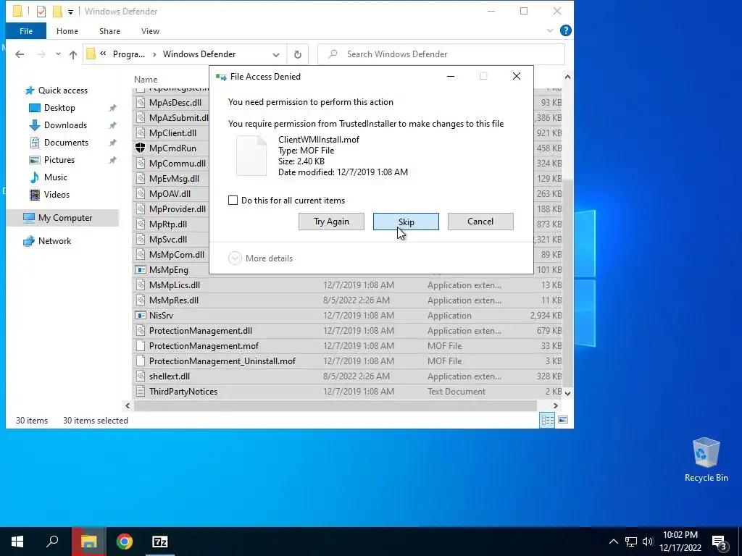Click the New folder quick access icon
742x556 pixels.
[x=57, y=12]
